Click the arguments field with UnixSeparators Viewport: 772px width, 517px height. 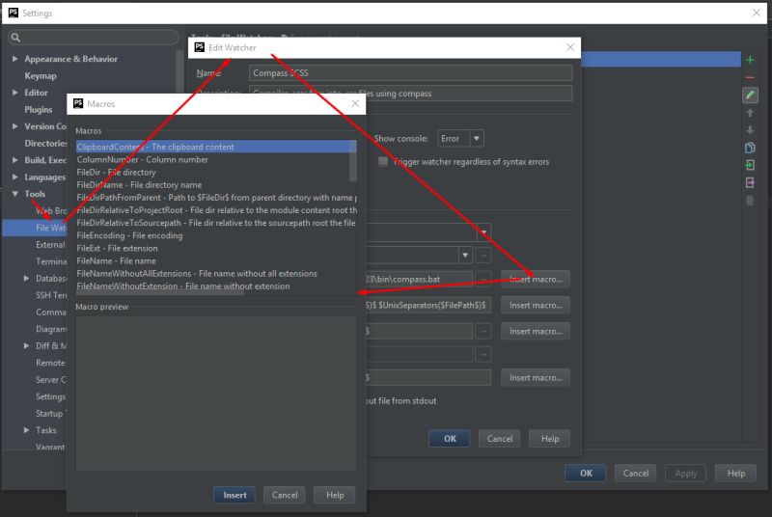click(x=428, y=305)
